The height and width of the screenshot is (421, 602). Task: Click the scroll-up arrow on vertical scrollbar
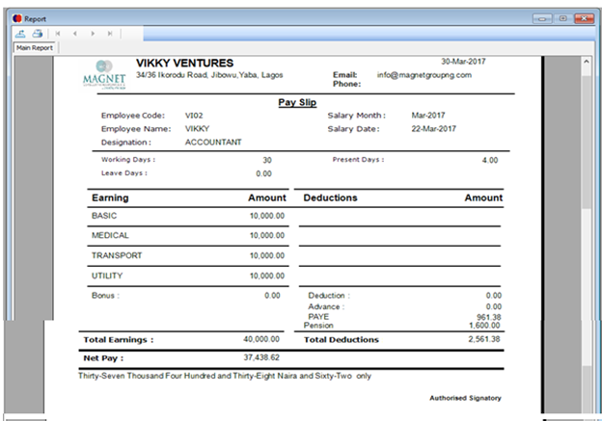click(x=587, y=62)
